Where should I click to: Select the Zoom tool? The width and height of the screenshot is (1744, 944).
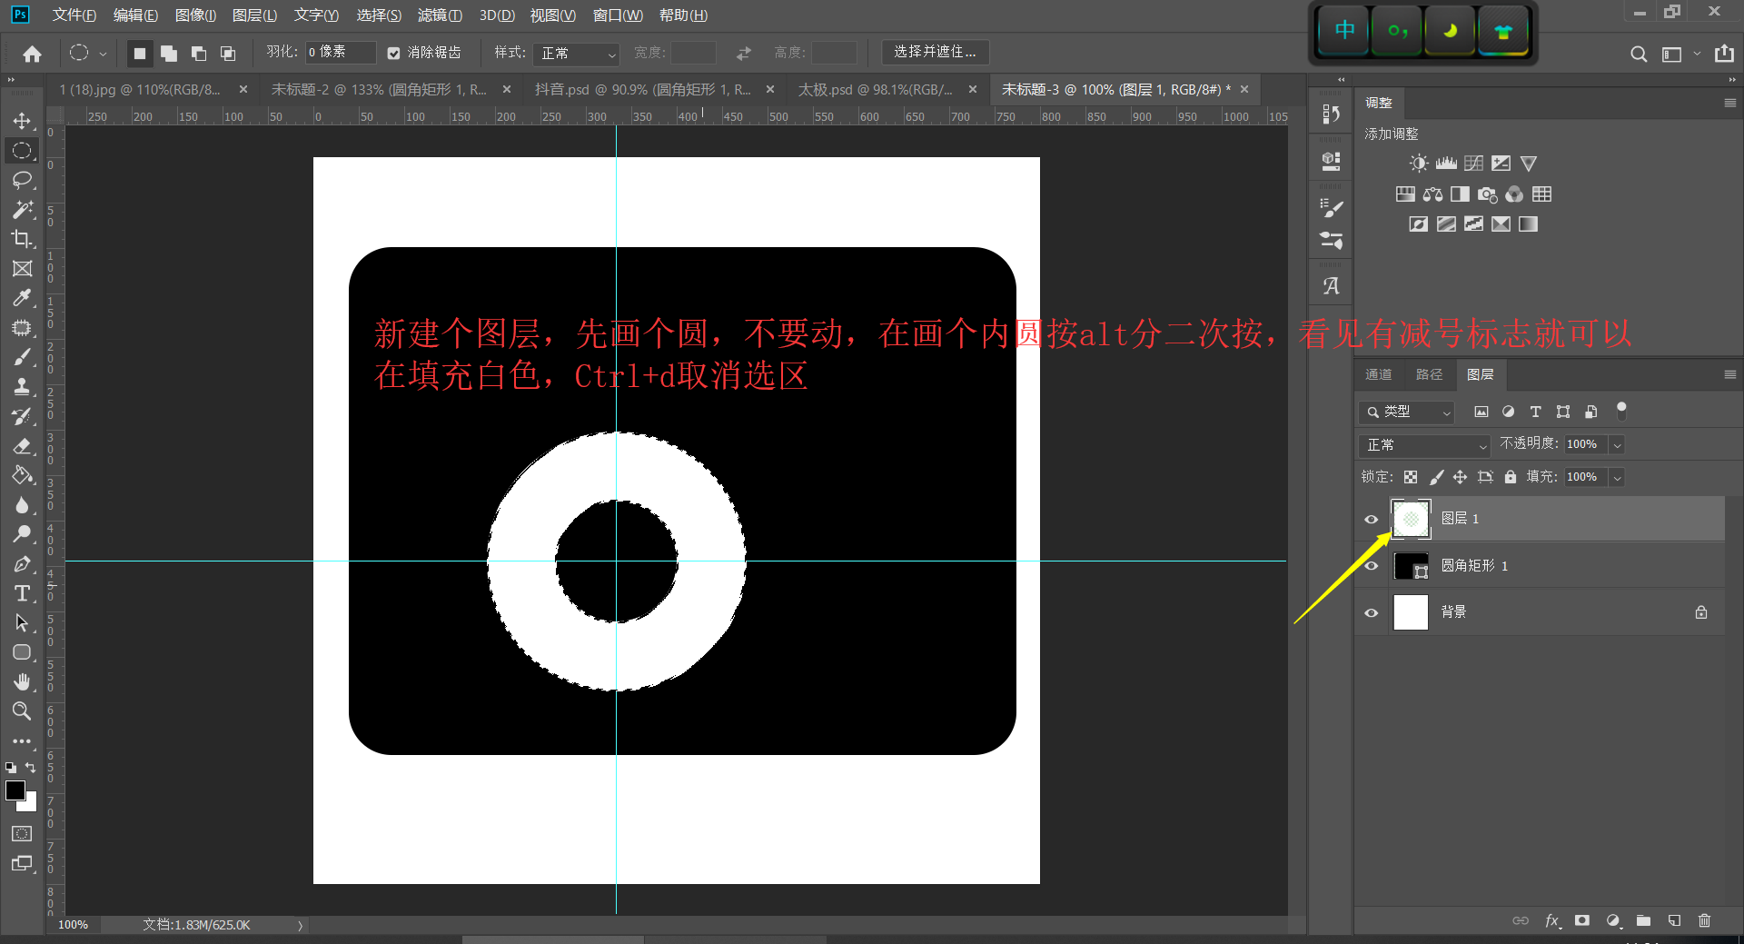tap(22, 710)
